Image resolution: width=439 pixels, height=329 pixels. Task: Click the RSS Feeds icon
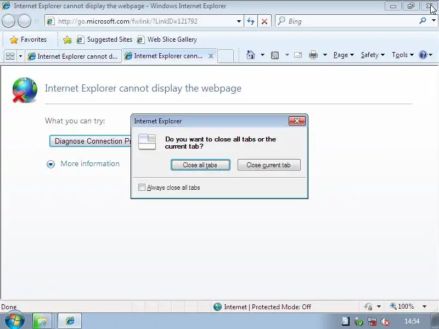pos(275,55)
